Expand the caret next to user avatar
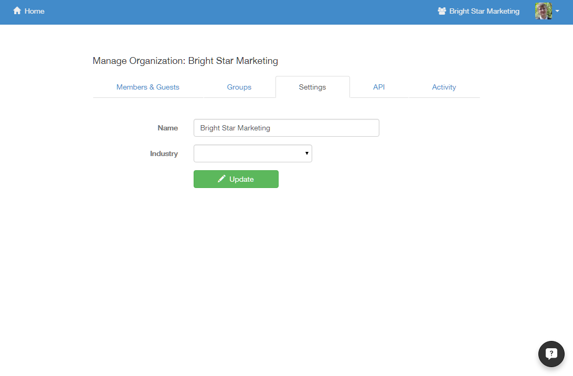 (x=557, y=12)
